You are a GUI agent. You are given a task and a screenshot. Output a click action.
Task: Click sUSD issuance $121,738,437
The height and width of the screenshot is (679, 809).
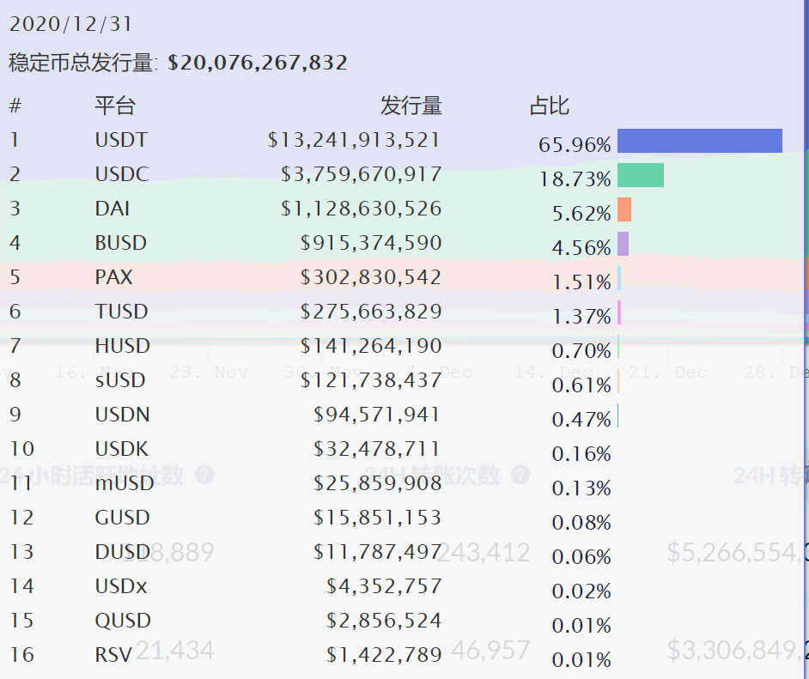371,380
